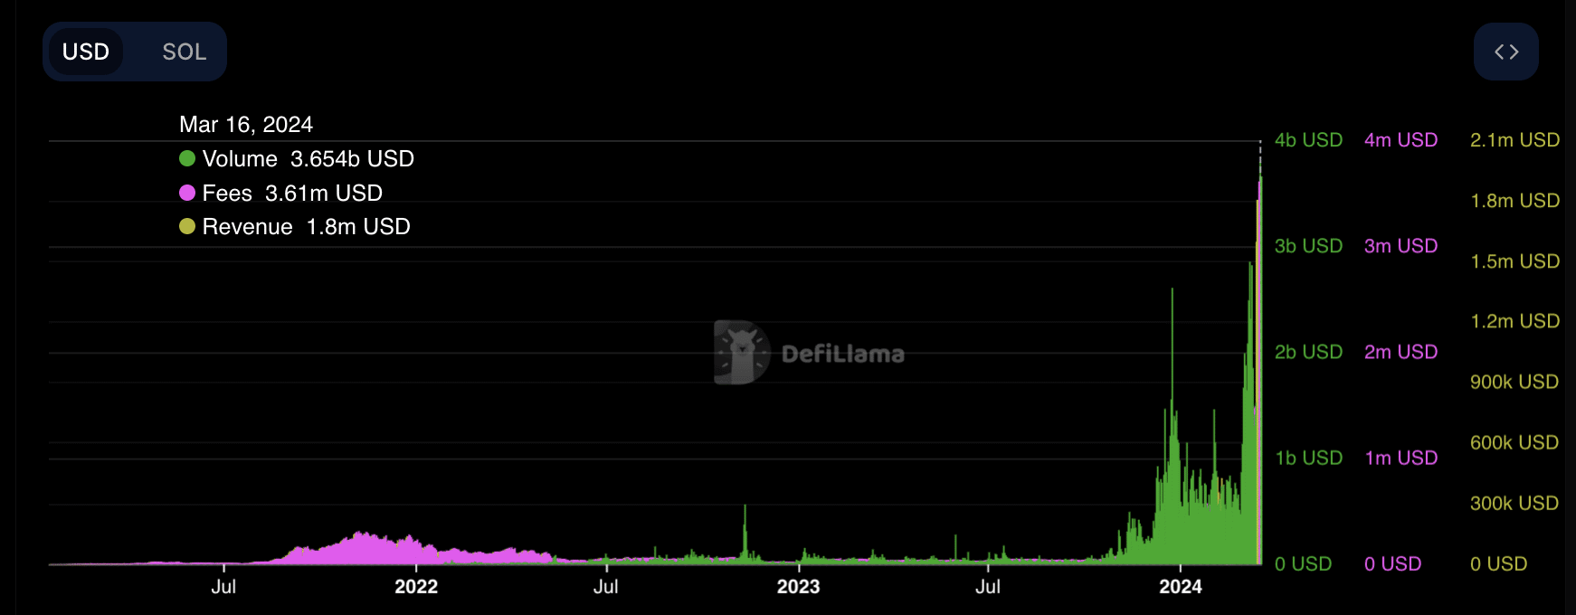Click the 2023 label on the x-axis
The width and height of the screenshot is (1576, 615).
pyautogui.click(x=798, y=587)
